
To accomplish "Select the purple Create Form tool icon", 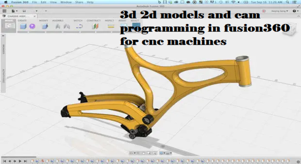I will 32,26.
